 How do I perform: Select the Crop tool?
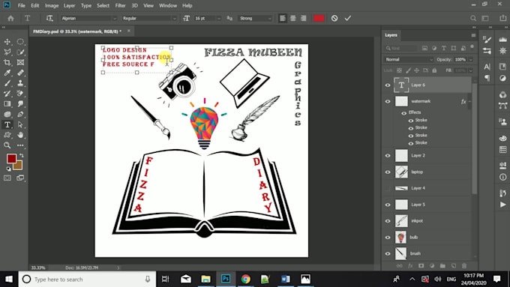[x=7, y=62]
